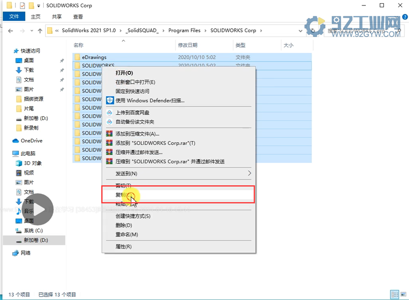This screenshot has width=409, height=300.
Task: Click the WinRAR icon beside 压缩并通过邮件发送...
Action: coord(109,152)
